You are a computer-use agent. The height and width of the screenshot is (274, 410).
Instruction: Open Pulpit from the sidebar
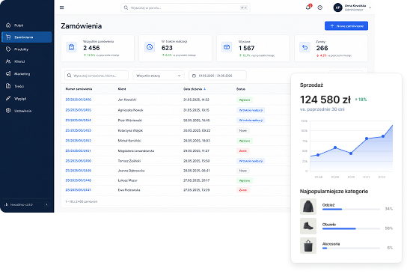[26, 25]
